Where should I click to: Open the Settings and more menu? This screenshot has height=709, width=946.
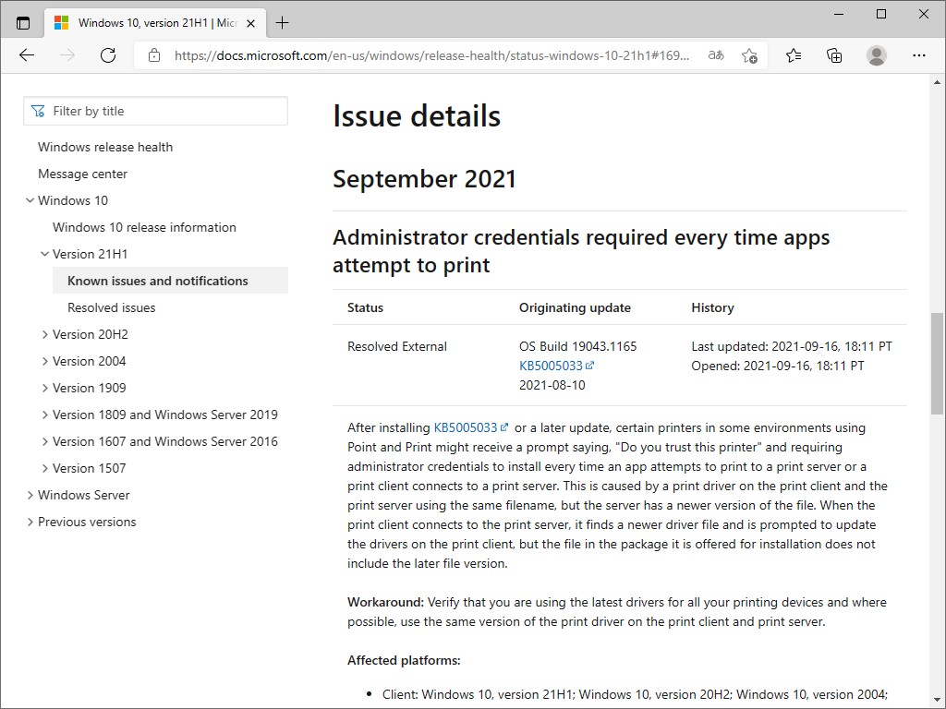coord(919,54)
